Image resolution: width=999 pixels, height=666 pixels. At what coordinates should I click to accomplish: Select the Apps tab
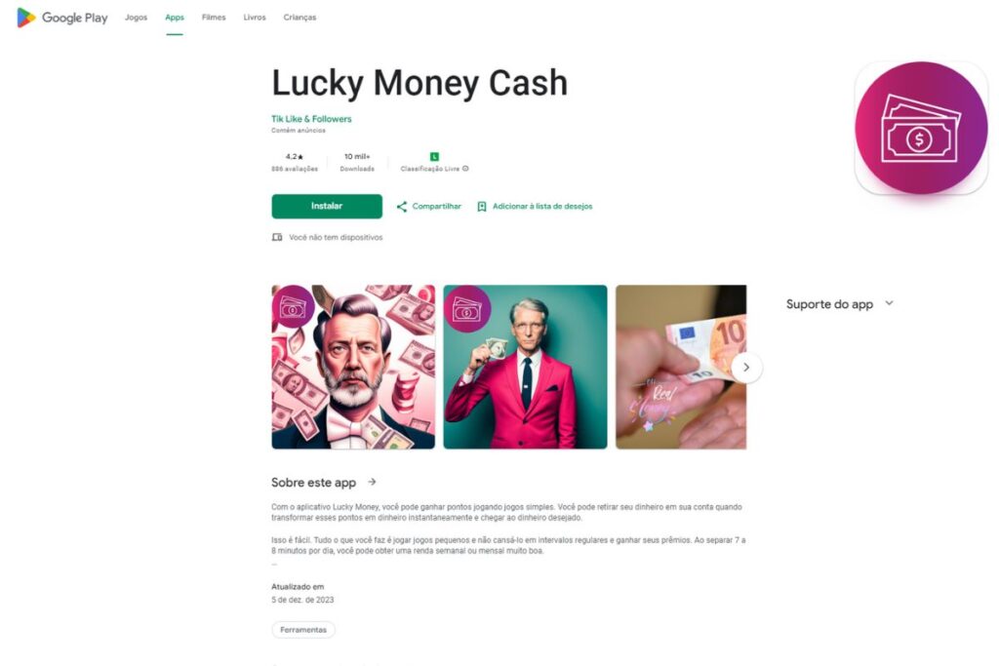pos(175,18)
